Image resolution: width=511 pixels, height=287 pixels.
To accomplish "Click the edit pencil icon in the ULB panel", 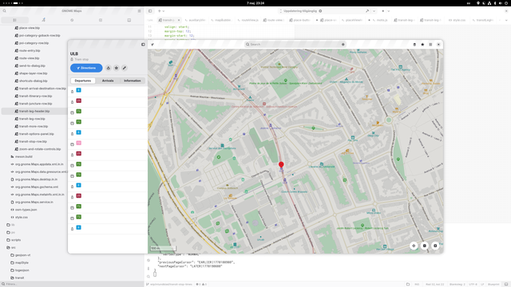I will [x=125, y=68].
